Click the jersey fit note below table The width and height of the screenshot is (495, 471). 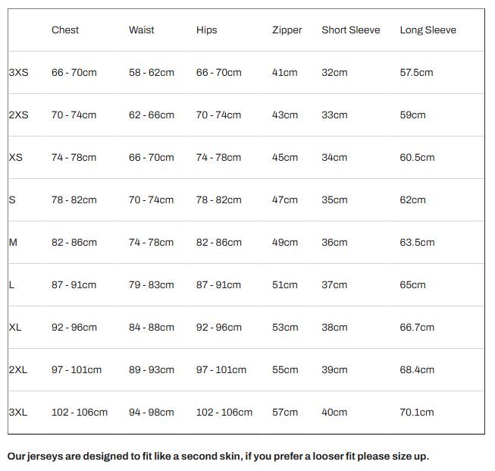[x=218, y=457]
